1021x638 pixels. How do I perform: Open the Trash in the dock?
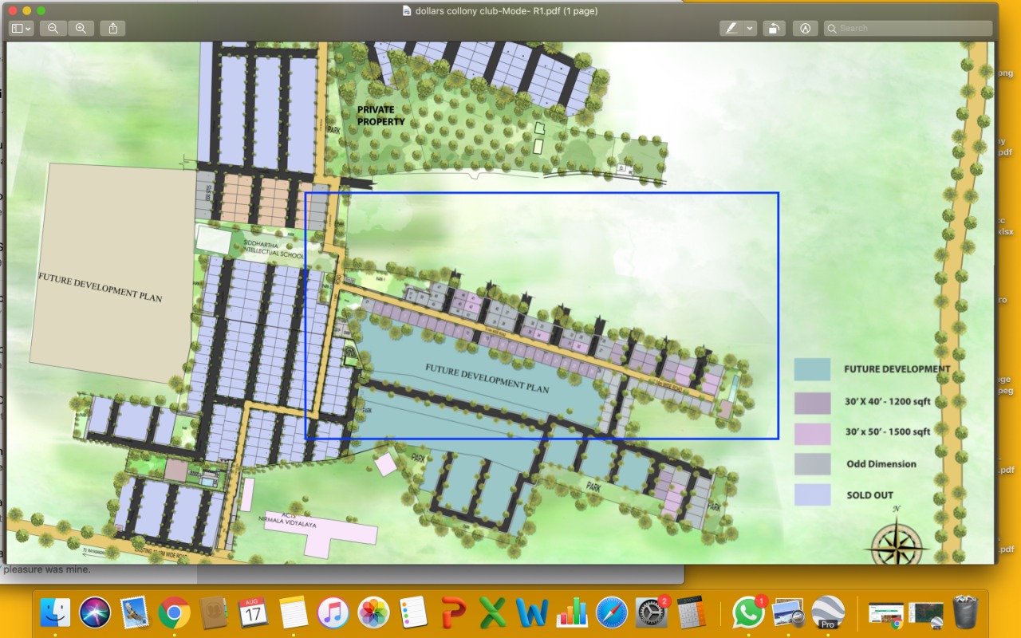pyautogui.click(x=965, y=612)
